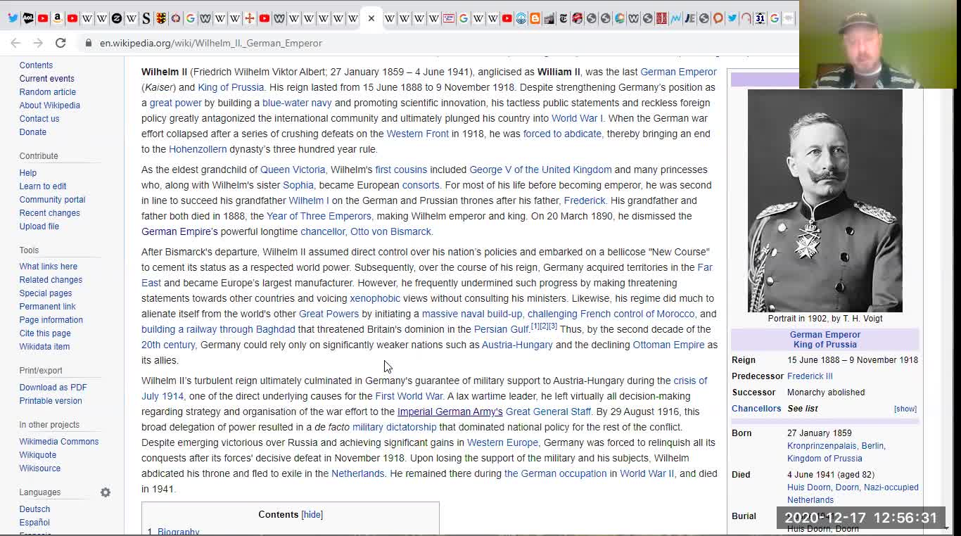Follow the blue-water navy link
961x536 pixels.
click(297, 103)
